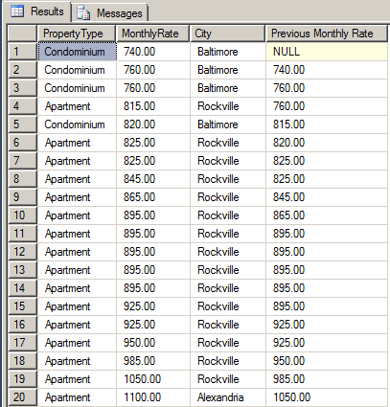This screenshot has width=390, height=407.
Task: Click the NULL cell in row 1
Action: [327, 52]
